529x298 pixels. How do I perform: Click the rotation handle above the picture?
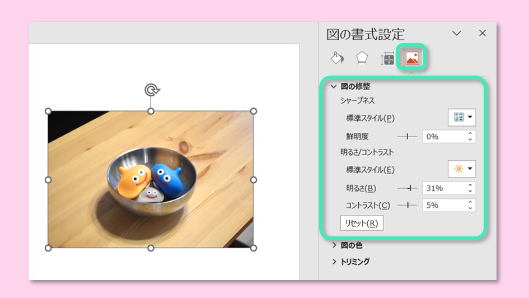152,90
